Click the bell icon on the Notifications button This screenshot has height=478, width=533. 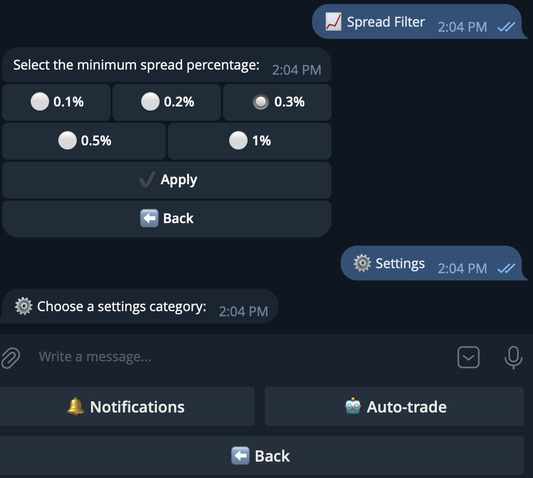click(76, 406)
